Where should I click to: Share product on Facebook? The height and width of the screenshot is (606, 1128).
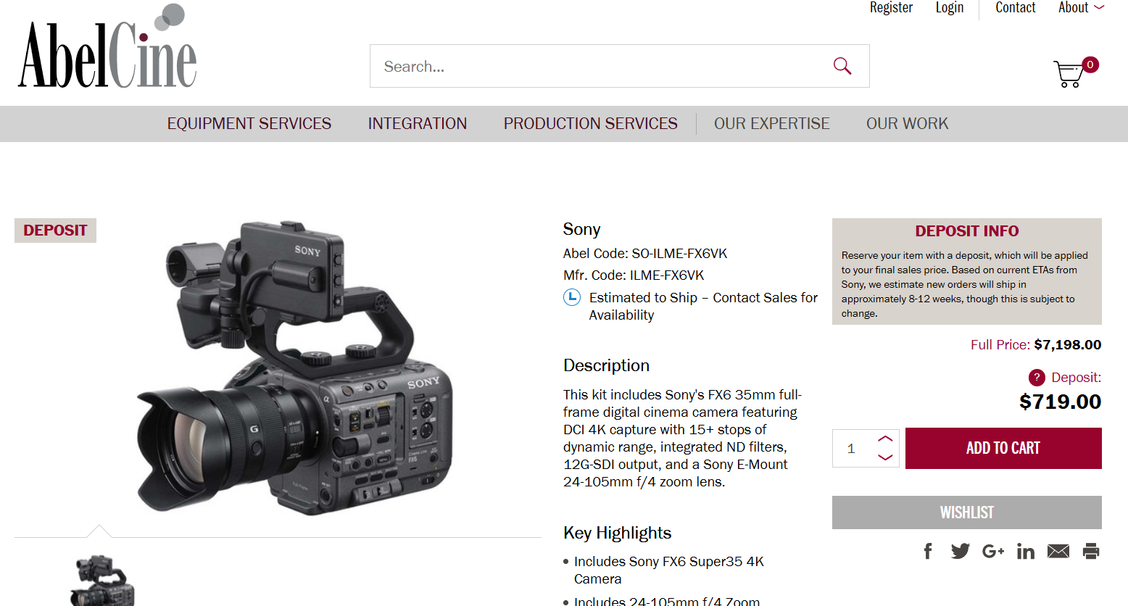[x=928, y=552]
